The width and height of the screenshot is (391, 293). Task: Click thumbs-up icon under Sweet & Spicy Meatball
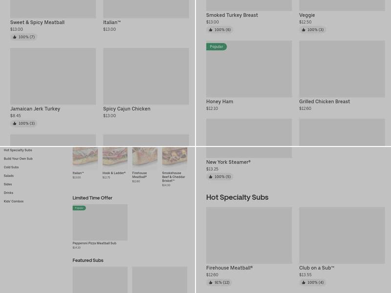pyautogui.click(x=15, y=37)
